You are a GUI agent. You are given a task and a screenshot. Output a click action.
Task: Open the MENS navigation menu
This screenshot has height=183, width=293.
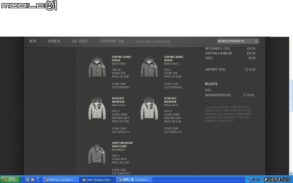coord(33,41)
